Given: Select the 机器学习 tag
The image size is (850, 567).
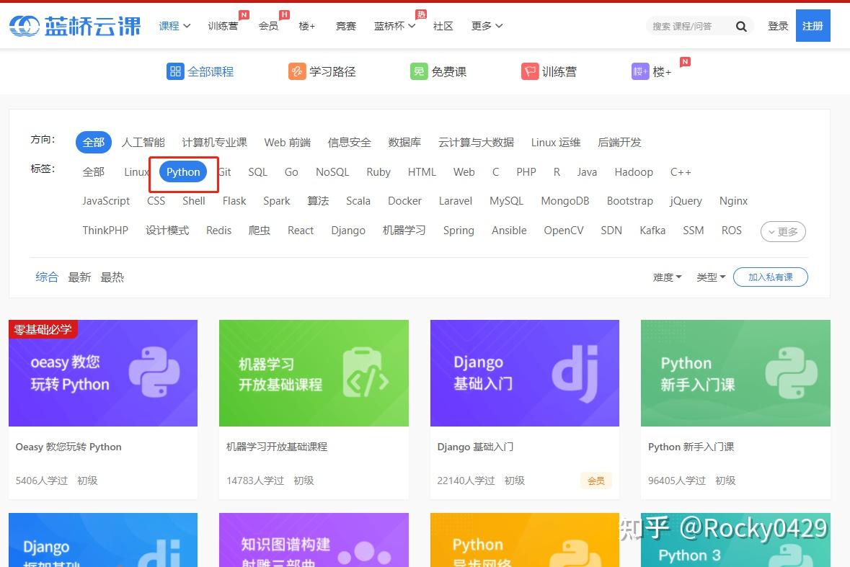Looking at the screenshot, I should (404, 231).
